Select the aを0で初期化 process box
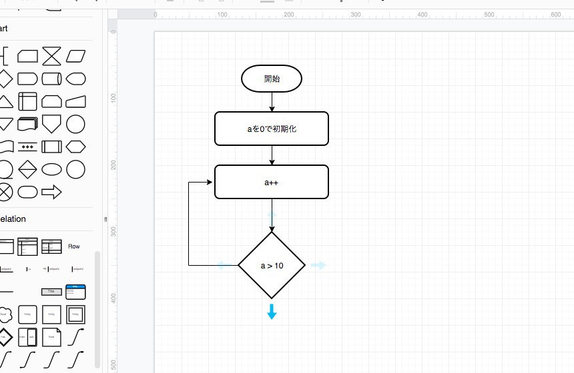574x373 pixels. [x=272, y=129]
